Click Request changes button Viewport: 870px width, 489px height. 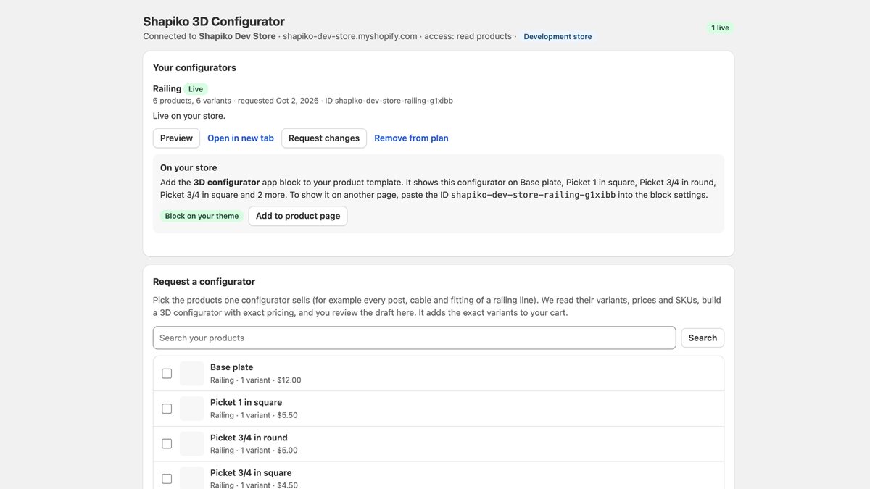(324, 138)
